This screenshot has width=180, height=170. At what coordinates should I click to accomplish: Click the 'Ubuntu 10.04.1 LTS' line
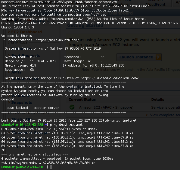pos(17,27)
